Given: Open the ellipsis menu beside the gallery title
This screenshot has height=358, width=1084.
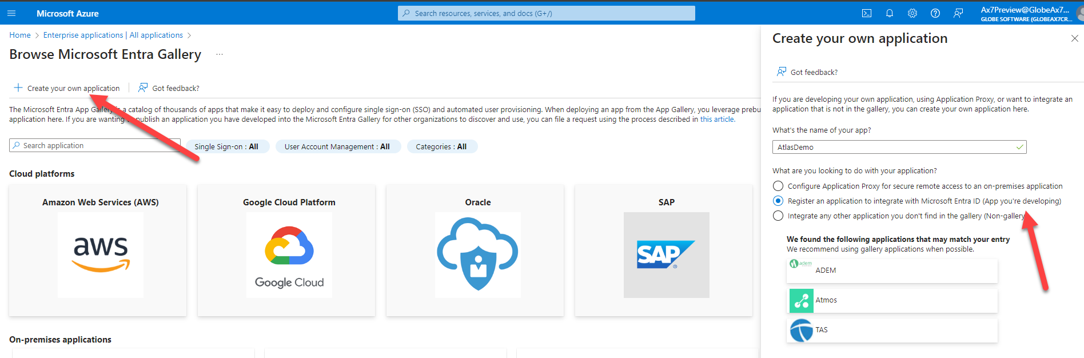Looking at the screenshot, I should point(220,54).
